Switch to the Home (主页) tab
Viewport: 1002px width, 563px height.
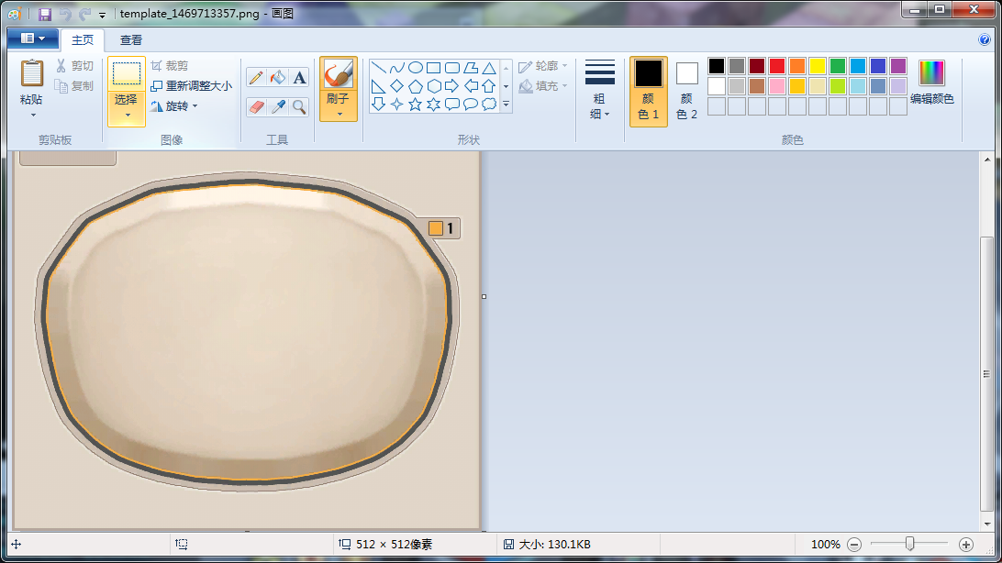[83, 40]
